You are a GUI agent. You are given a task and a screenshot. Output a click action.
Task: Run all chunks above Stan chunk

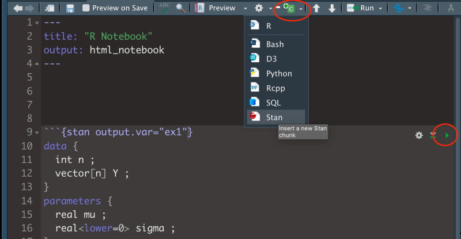tap(433, 135)
